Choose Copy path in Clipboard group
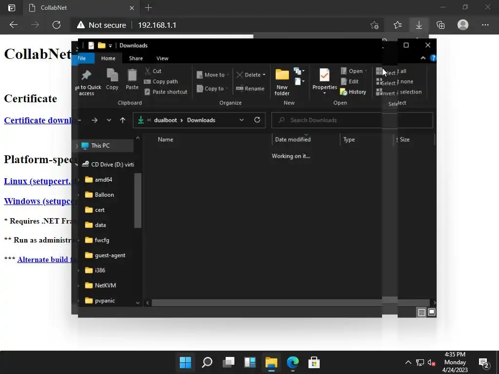This screenshot has height=374, width=499. (161, 81)
